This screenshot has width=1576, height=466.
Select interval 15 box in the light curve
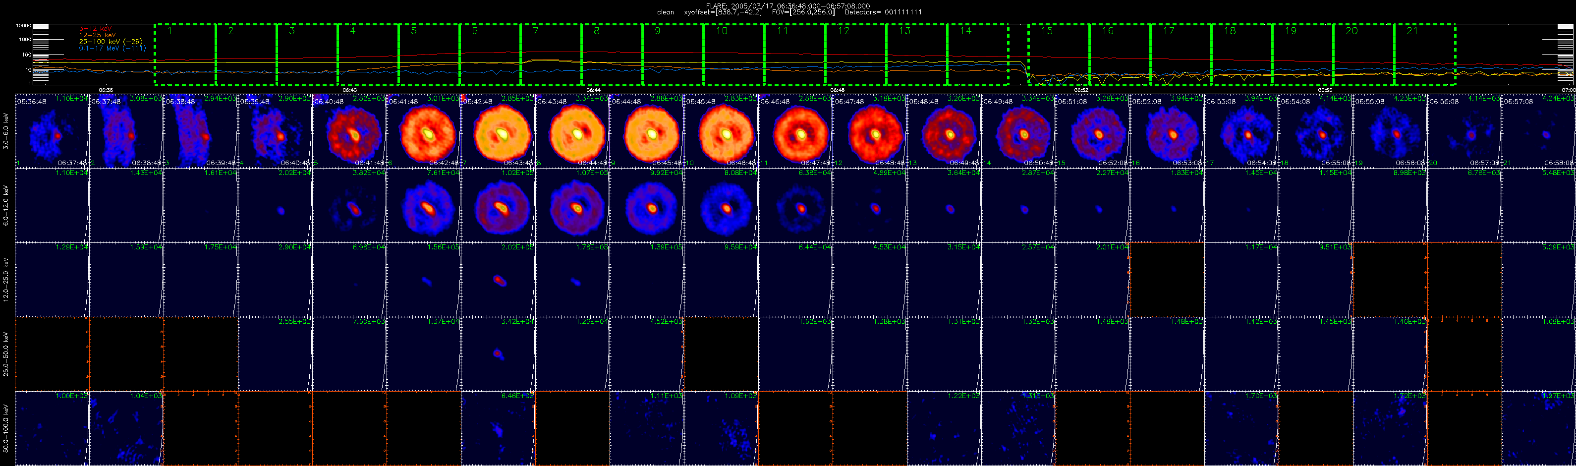(1059, 55)
